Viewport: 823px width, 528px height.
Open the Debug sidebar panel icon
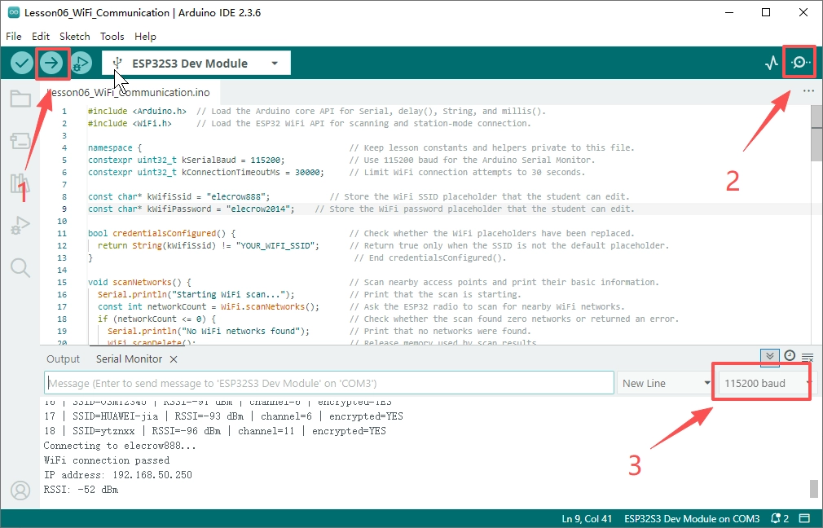(20, 225)
